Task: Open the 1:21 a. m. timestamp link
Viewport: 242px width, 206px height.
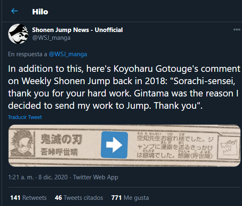Action: pos(21,177)
